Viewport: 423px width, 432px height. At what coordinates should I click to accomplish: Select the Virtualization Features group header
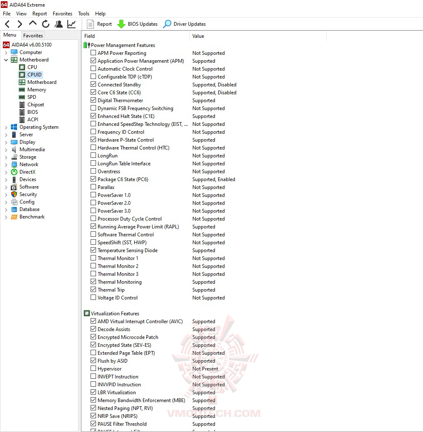point(115,314)
